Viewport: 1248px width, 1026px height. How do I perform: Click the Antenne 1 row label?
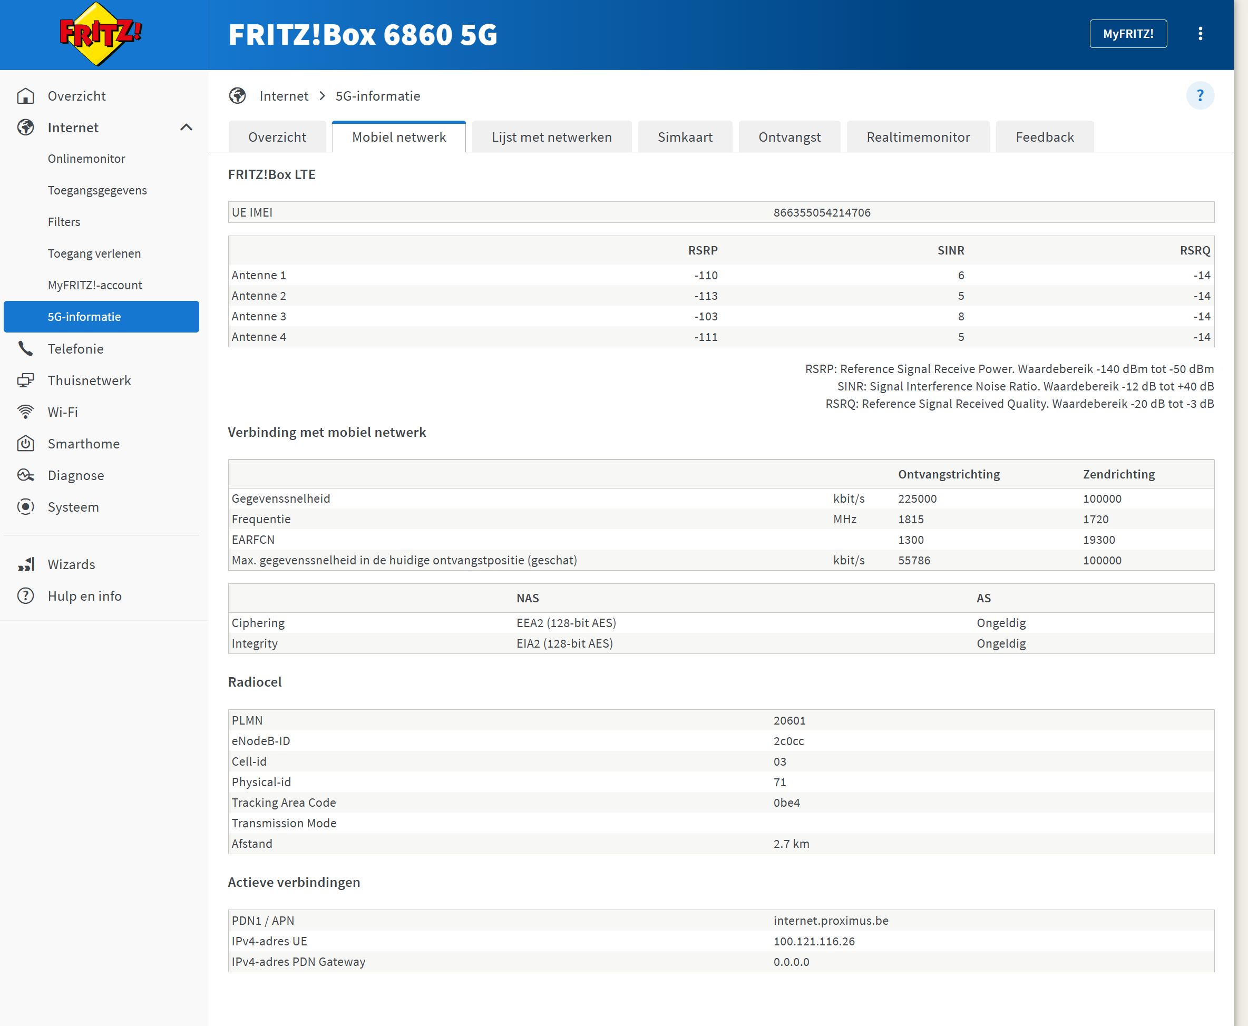(259, 276)
